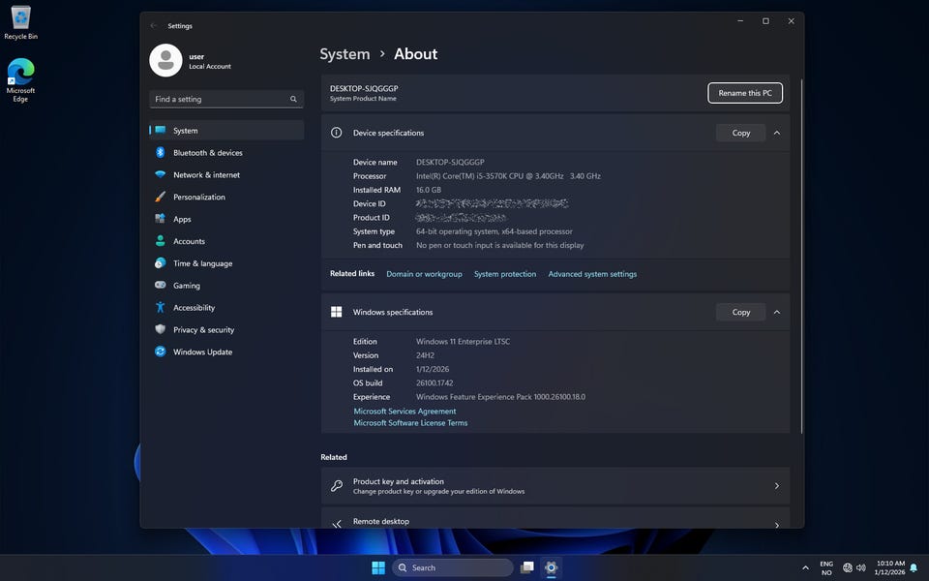The image size is (929, 581).
Task: Collapse the Windows specifications section
Action: coord(777,312)
